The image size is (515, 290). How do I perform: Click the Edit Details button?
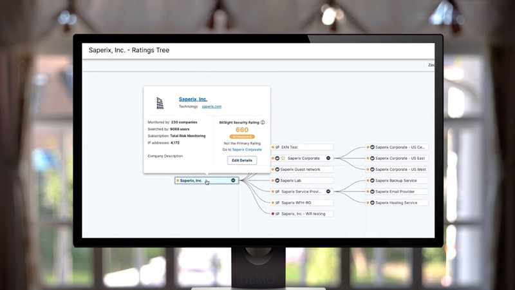click(242, 160)
